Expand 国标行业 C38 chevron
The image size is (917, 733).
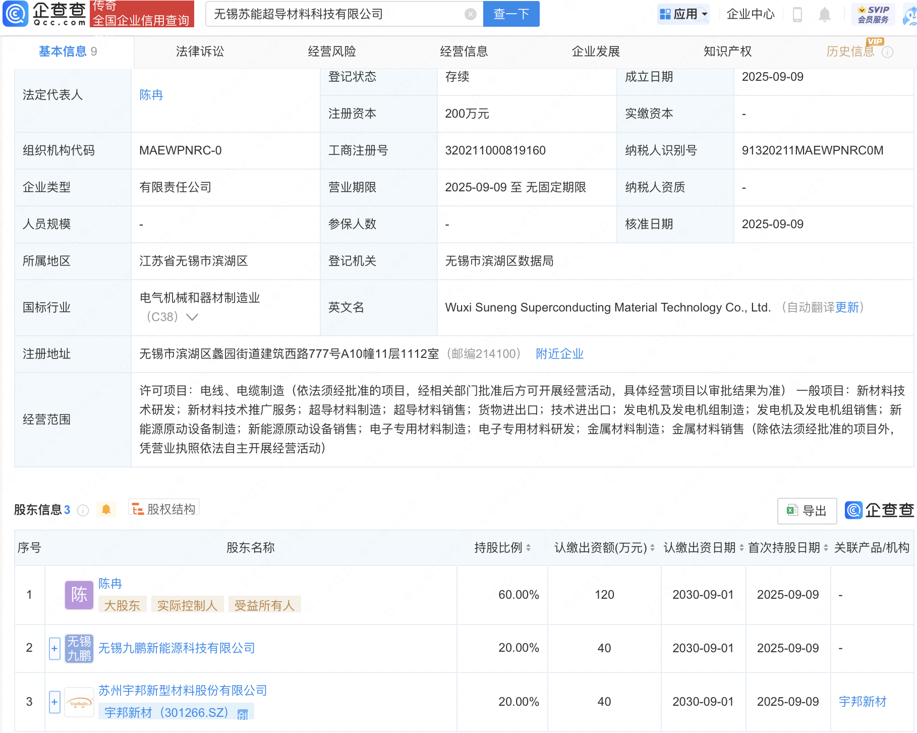(x=192, y=317)
